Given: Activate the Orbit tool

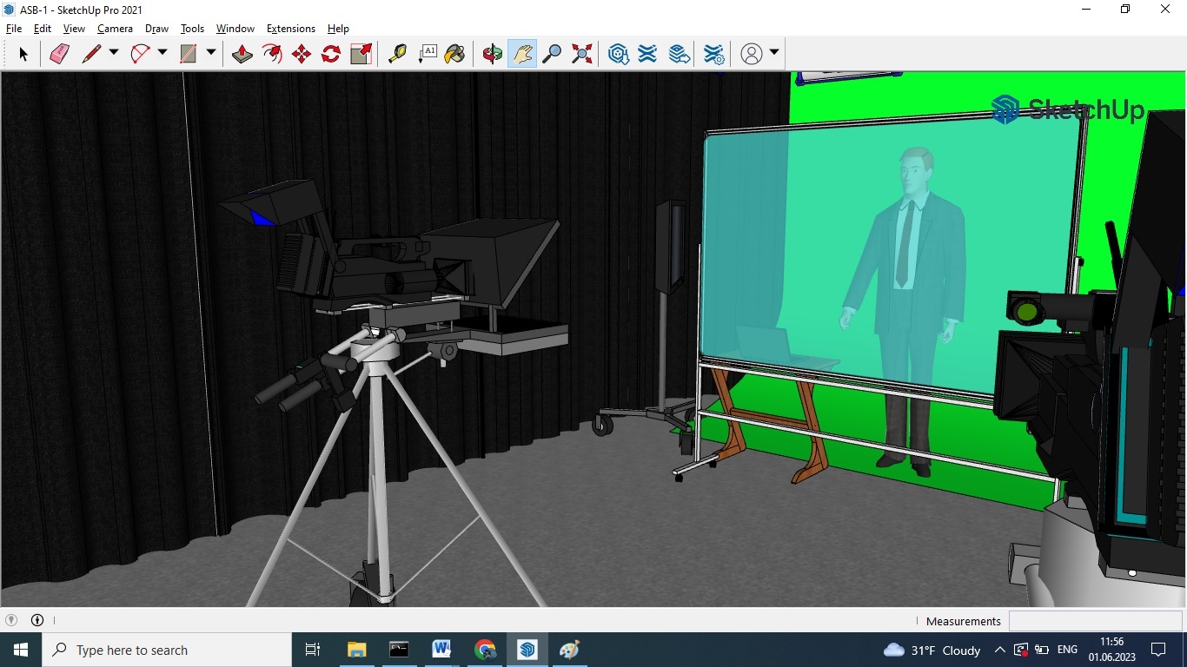Looking at the screenshot, I should tap(493, 54).
